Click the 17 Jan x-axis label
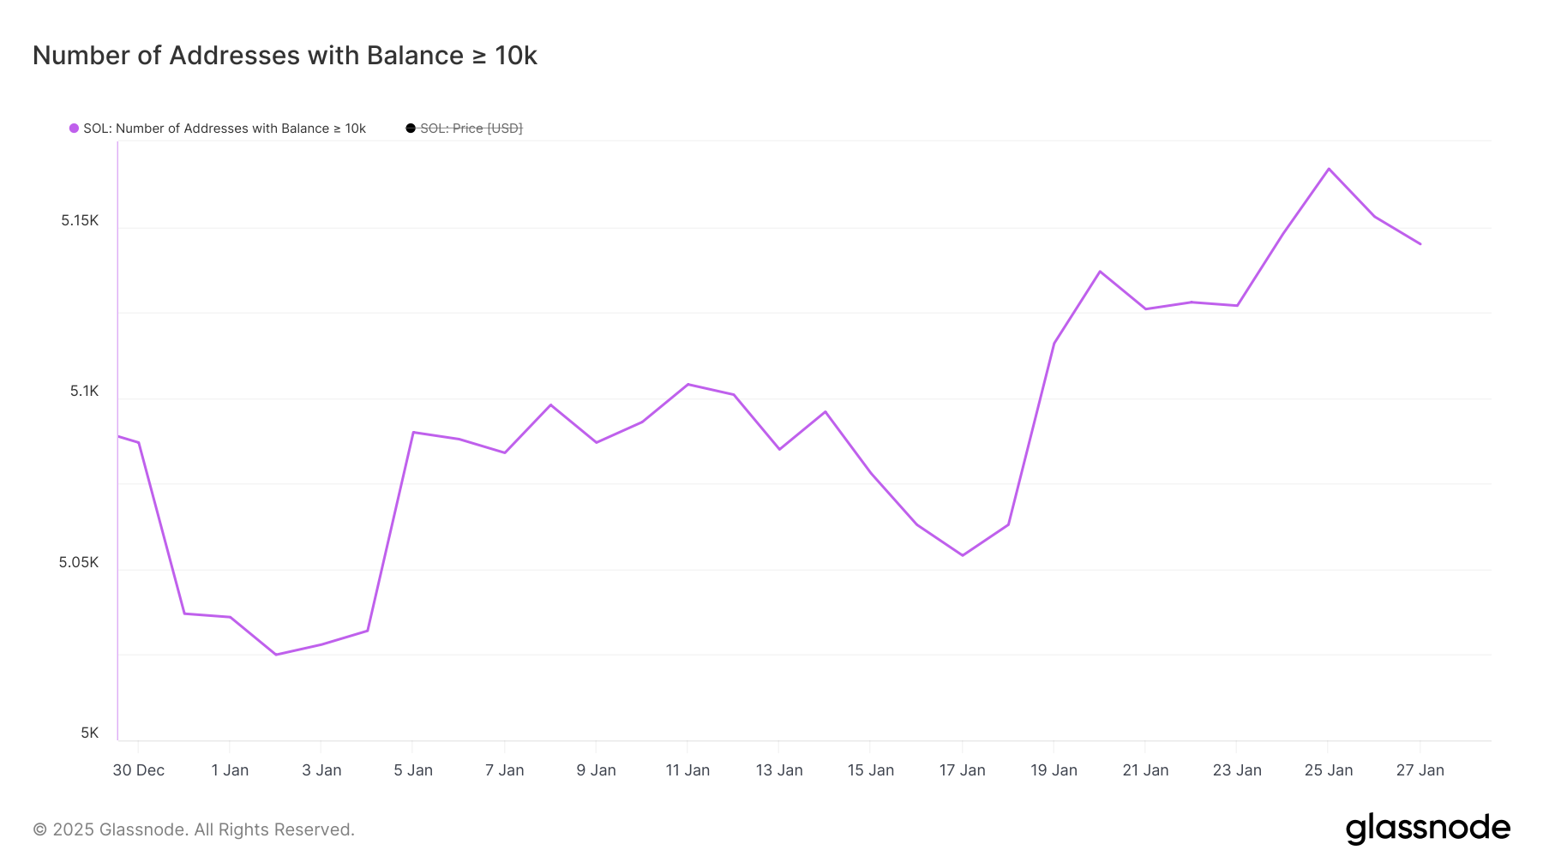Screen dimensions: 1543x868 pyautogui.click(x=962, y=770)
